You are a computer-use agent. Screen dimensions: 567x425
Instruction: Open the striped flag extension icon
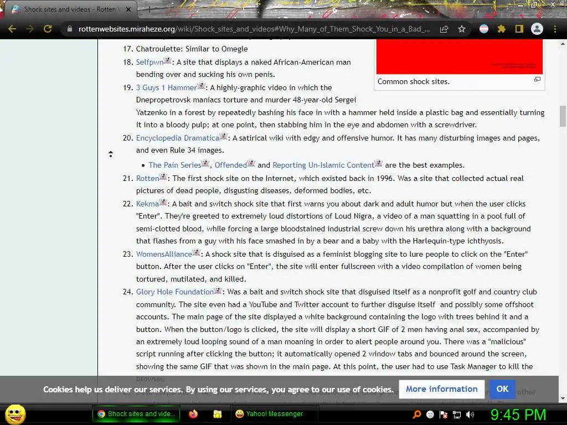coord(484,29)
